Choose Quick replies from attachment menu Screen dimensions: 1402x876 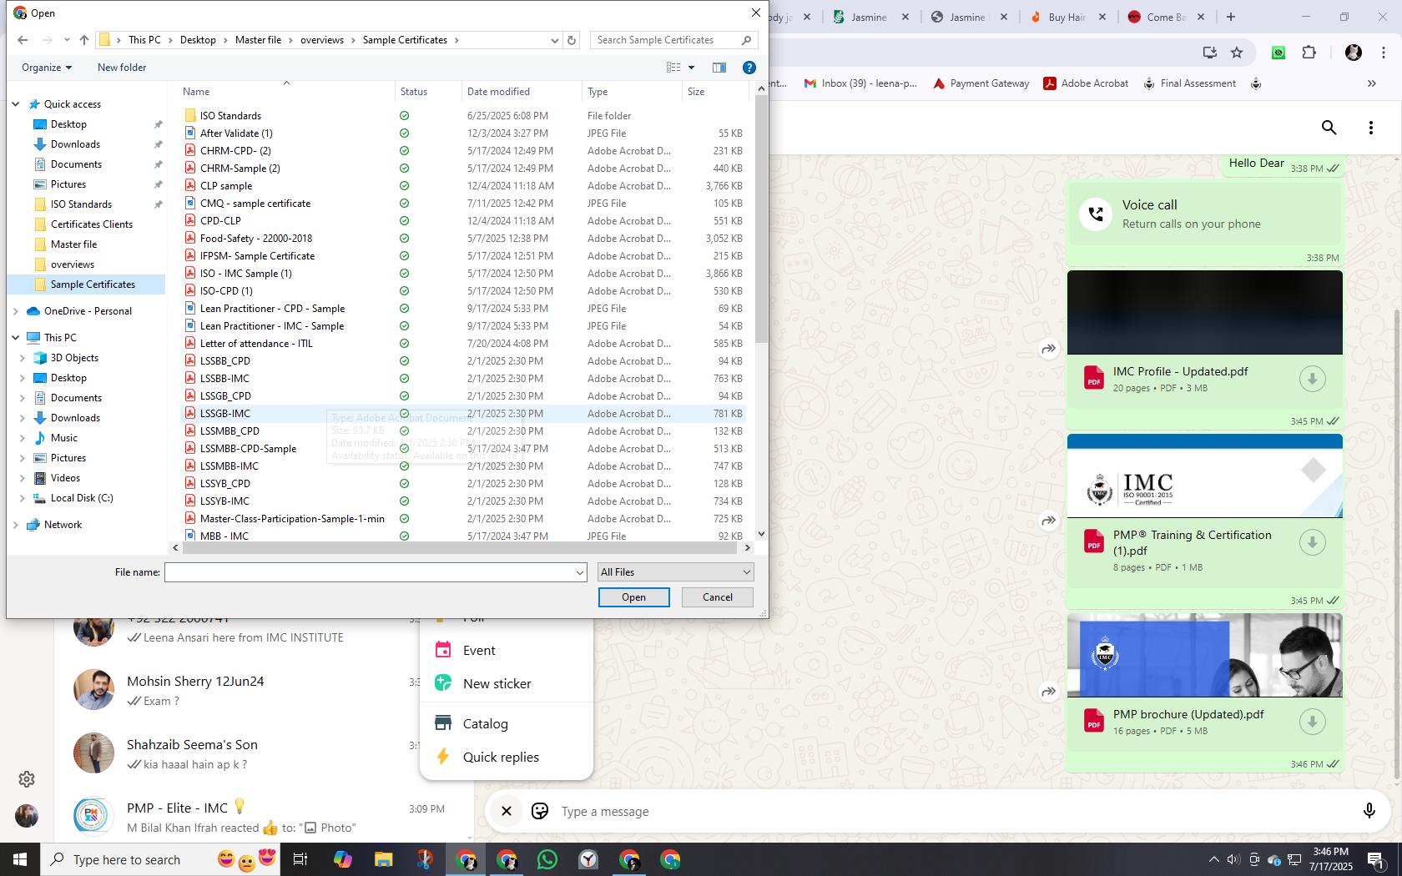click(x=506, y=758)
